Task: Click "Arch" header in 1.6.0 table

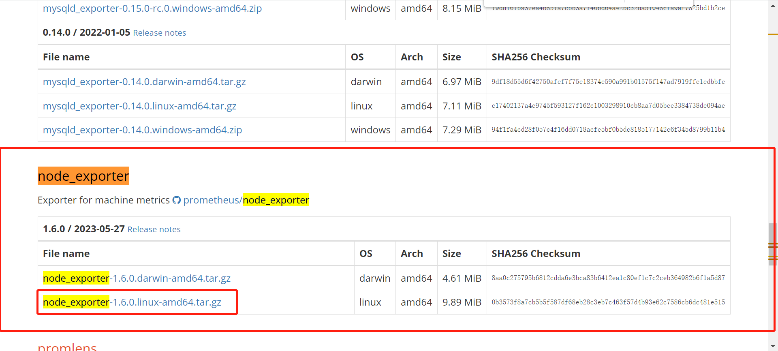Action: (412, 254)
